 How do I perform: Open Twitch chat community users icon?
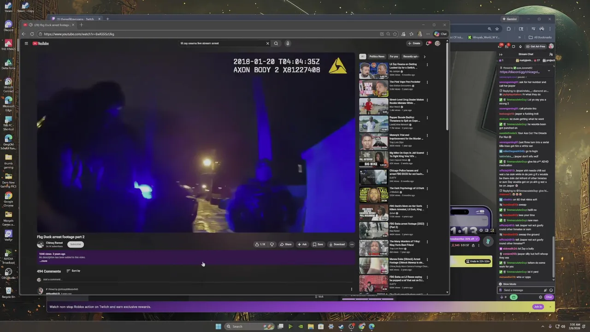pyautogui.click(x=551, y=54)
